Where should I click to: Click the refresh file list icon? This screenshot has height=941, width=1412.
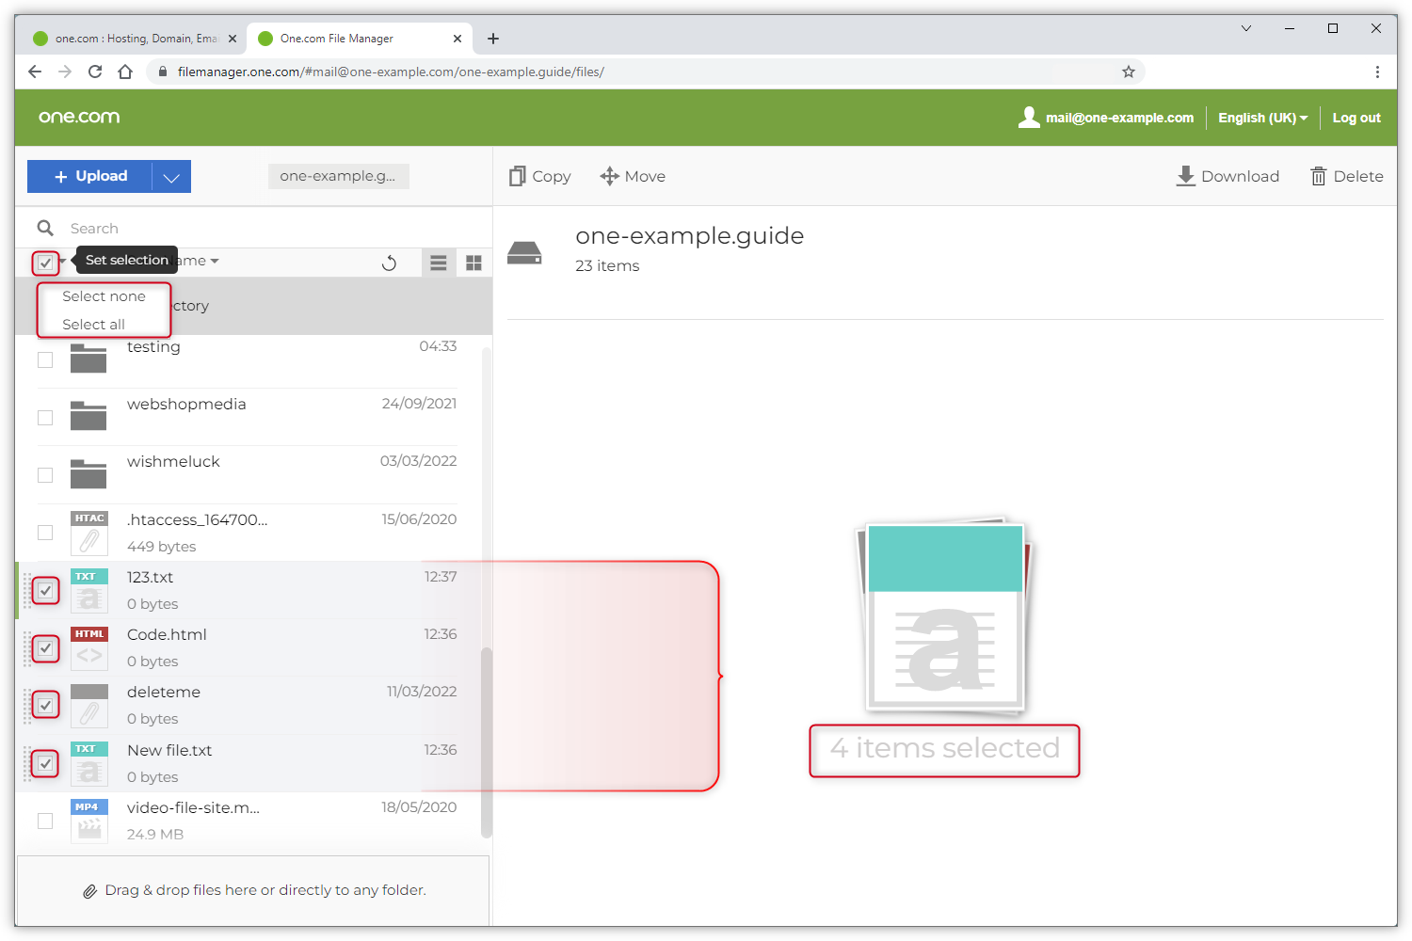point(389,263)
